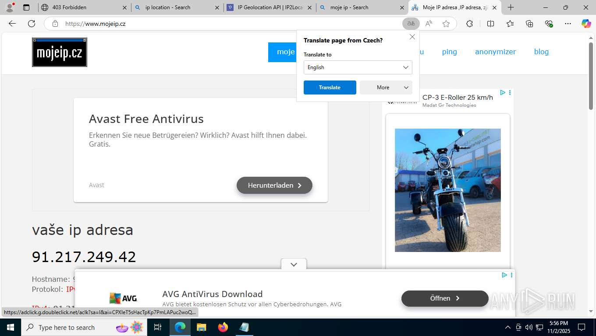Collapse the bottom AVG ad chevron
The width and height of the screenshot is (596, 336).
click(294, 265)
